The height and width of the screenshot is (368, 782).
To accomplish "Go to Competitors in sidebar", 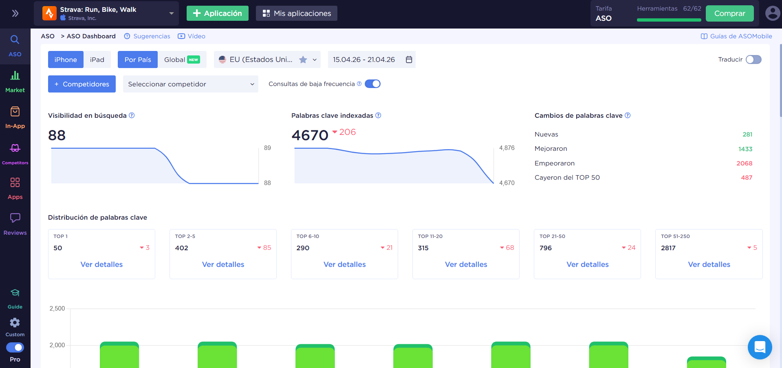I will pos(15,153).
